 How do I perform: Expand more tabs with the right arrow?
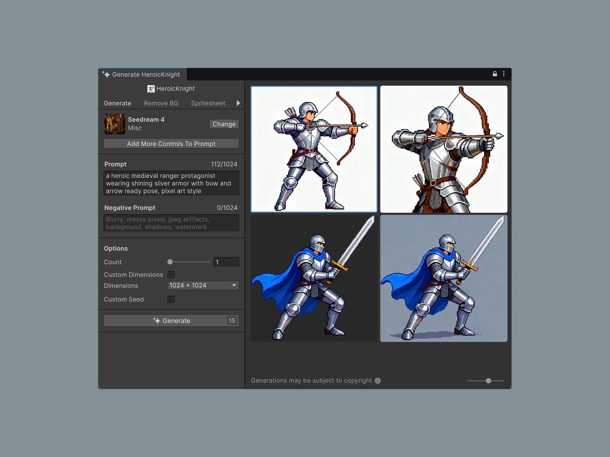238,103
